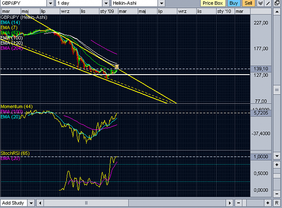Viewport: 282px width, 208px height.
Task: Click the 1 day interval field
Action: point(79,3)
